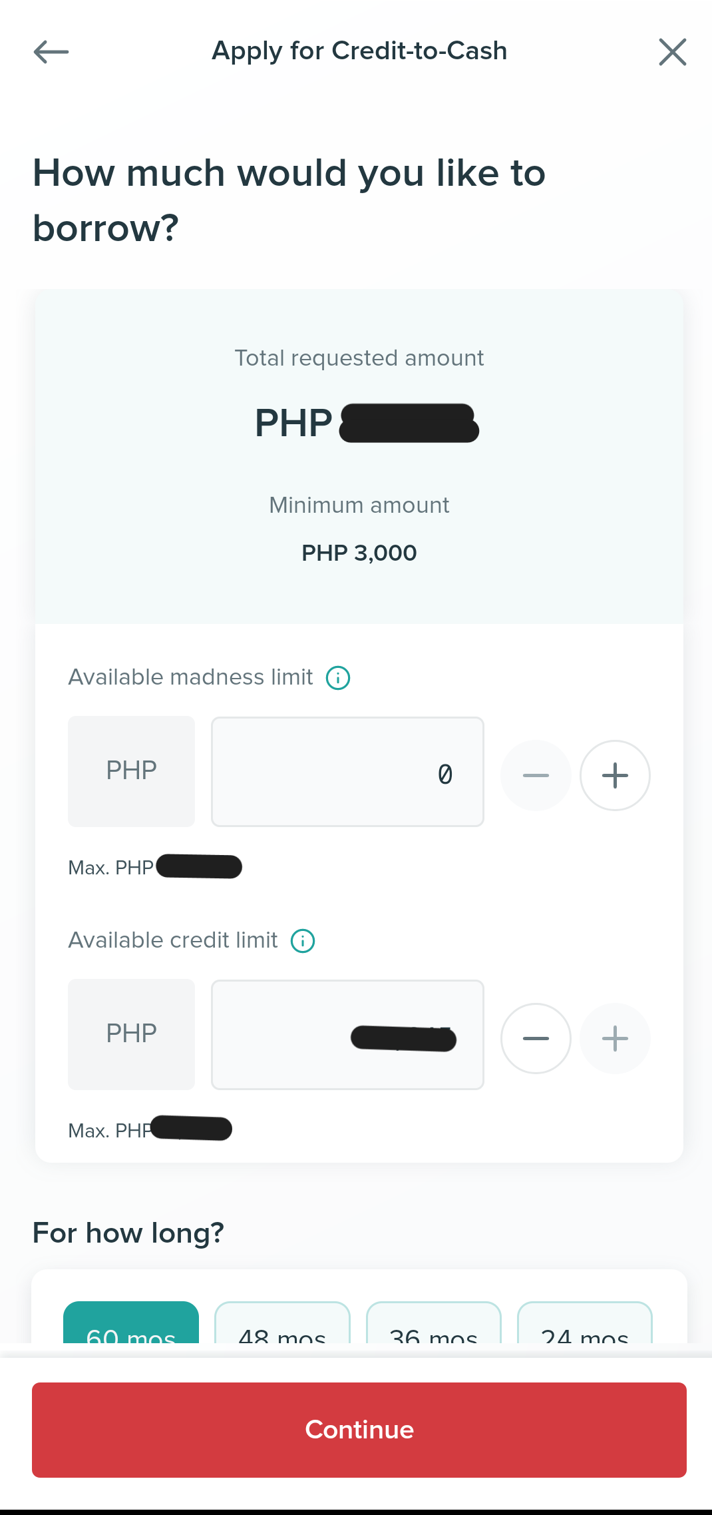Focus the madness limit amount input field
712x1515 pixels.
point(347,772)
